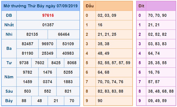
Task: Click Đít values '64, 74'
Action: click(154, 53)
